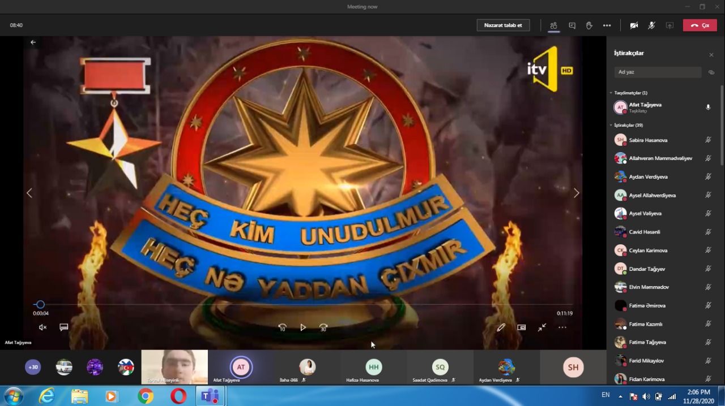The width and height of the screenshot is (725, 406).
Task: Click the share content tray icon
Action: [669, 25]
